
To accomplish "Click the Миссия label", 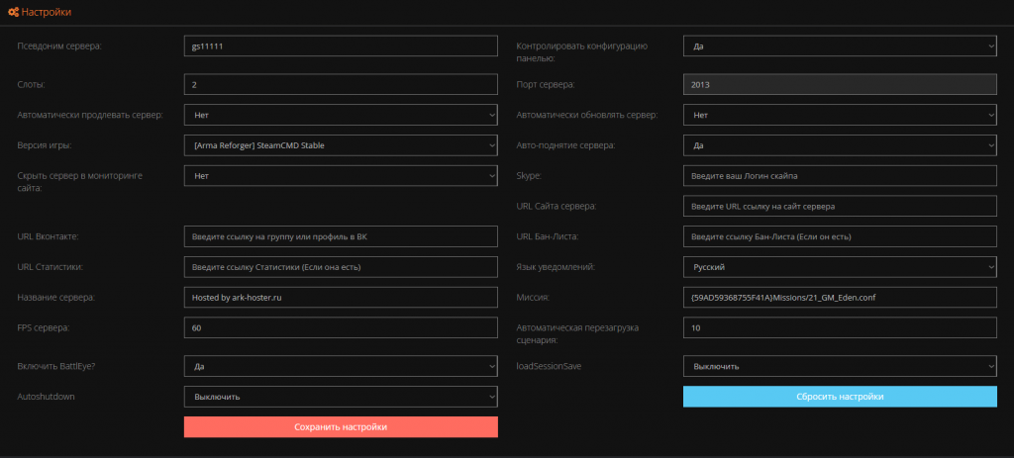I will click(533, 297).
